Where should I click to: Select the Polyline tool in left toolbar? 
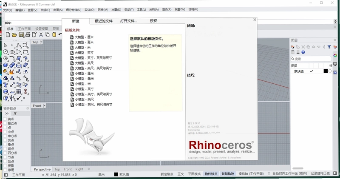tap(19, 45)
